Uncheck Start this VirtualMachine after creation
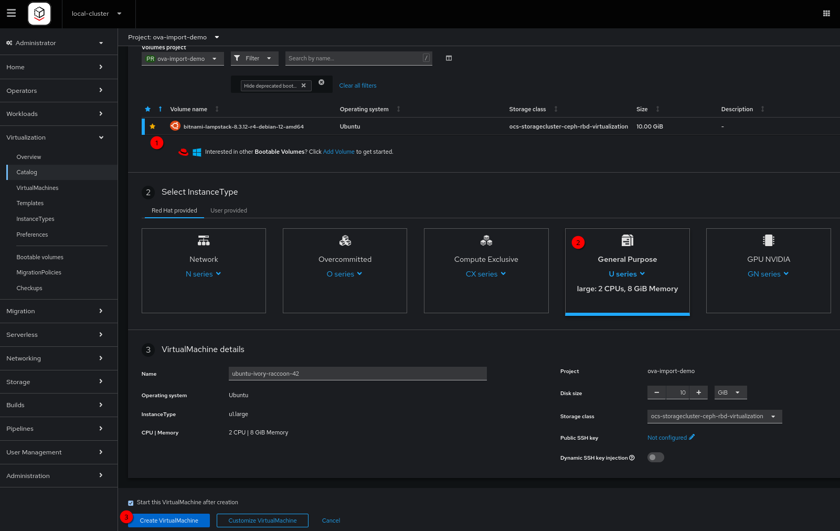The height and width of the screenshot is (531, 840). [131, 503]
